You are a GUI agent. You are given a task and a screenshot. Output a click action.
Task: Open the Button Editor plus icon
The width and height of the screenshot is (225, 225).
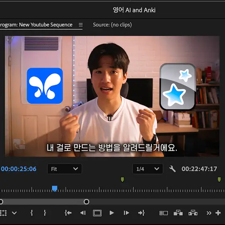point(218,213)
